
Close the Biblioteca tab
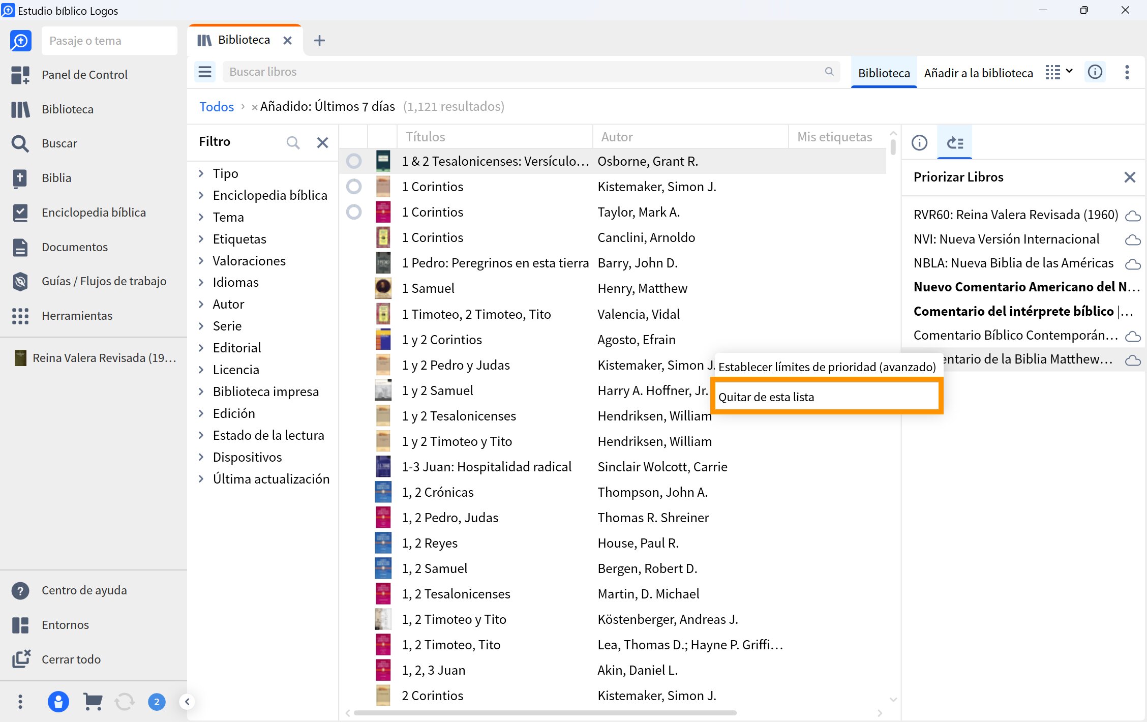(287, 40)
